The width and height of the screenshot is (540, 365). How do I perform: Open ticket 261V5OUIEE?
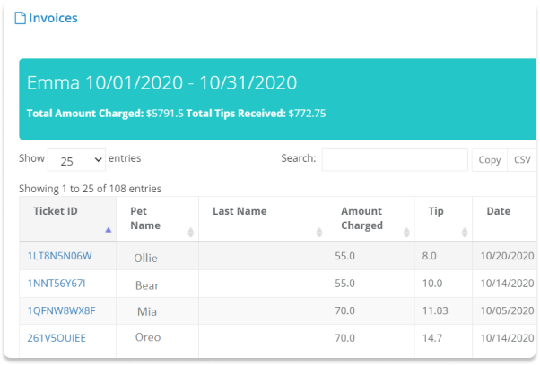pos(57,338)
